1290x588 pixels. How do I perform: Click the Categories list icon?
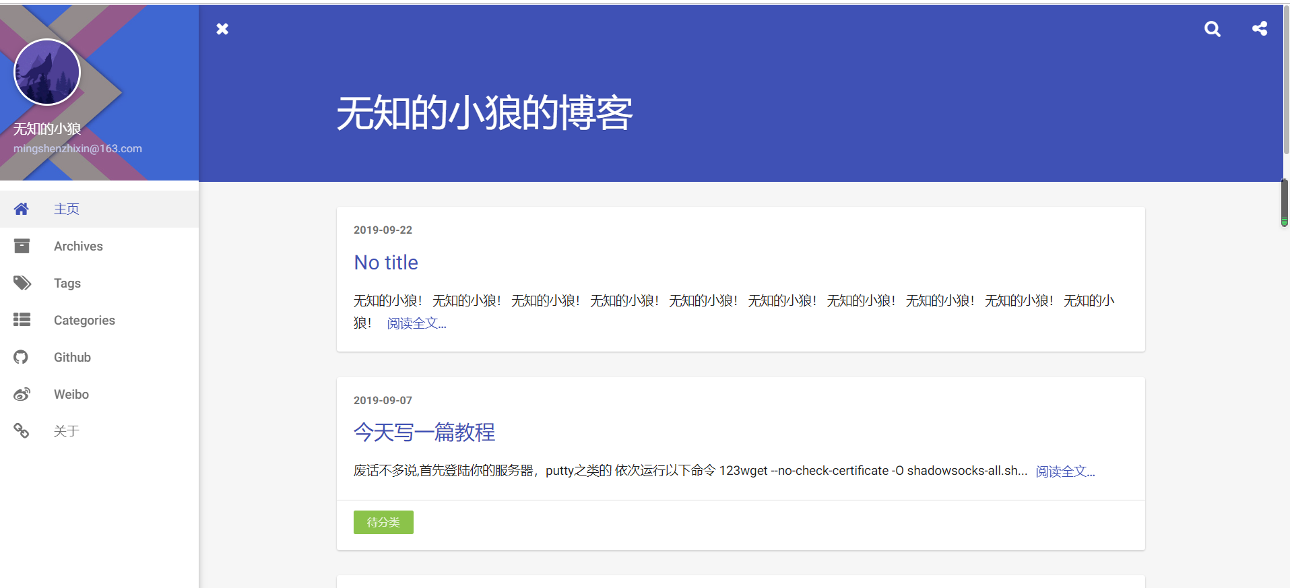coord(22,320)
